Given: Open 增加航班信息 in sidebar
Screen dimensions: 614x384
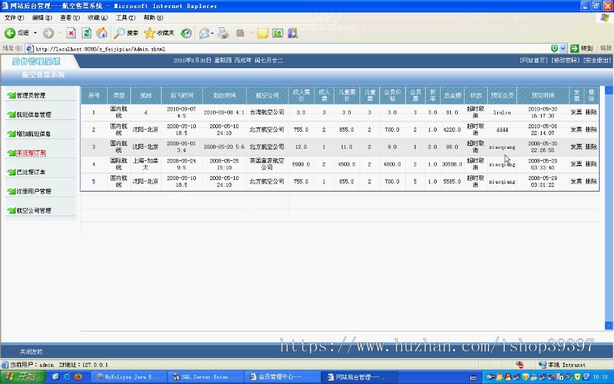Looking at the screenshot, I should (x=33, y=134).
